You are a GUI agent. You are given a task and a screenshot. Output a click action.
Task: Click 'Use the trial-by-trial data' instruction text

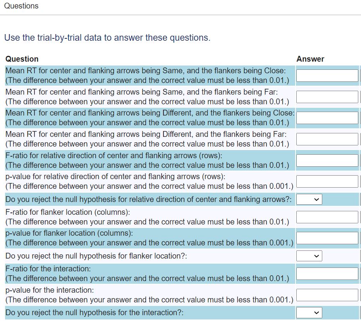(x=107, y=38)
